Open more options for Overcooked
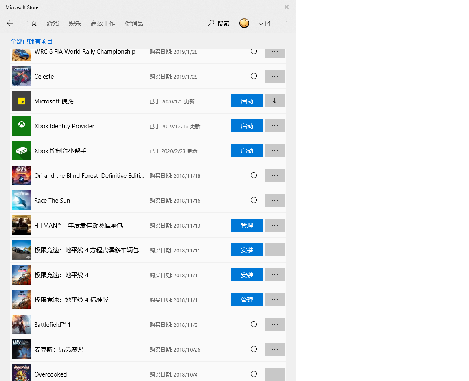This screenshot has width=469, height=381. (274, 374)
